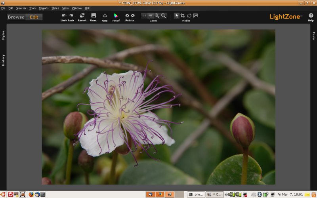
Task: Select the arrow pointer mode
Action: point(176,15)
